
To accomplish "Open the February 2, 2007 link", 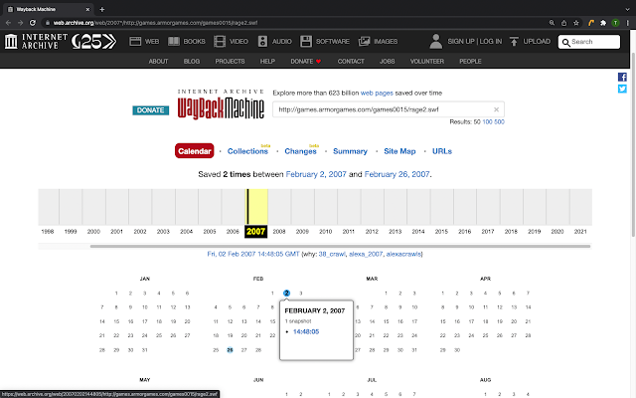I will pos(316,174).
